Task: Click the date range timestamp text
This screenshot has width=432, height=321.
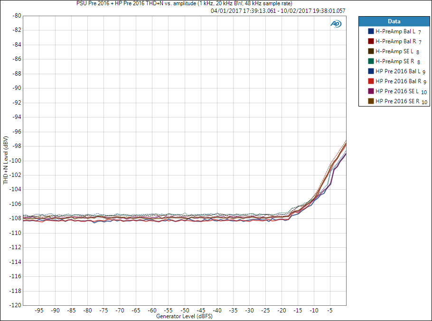Action: 278,11
